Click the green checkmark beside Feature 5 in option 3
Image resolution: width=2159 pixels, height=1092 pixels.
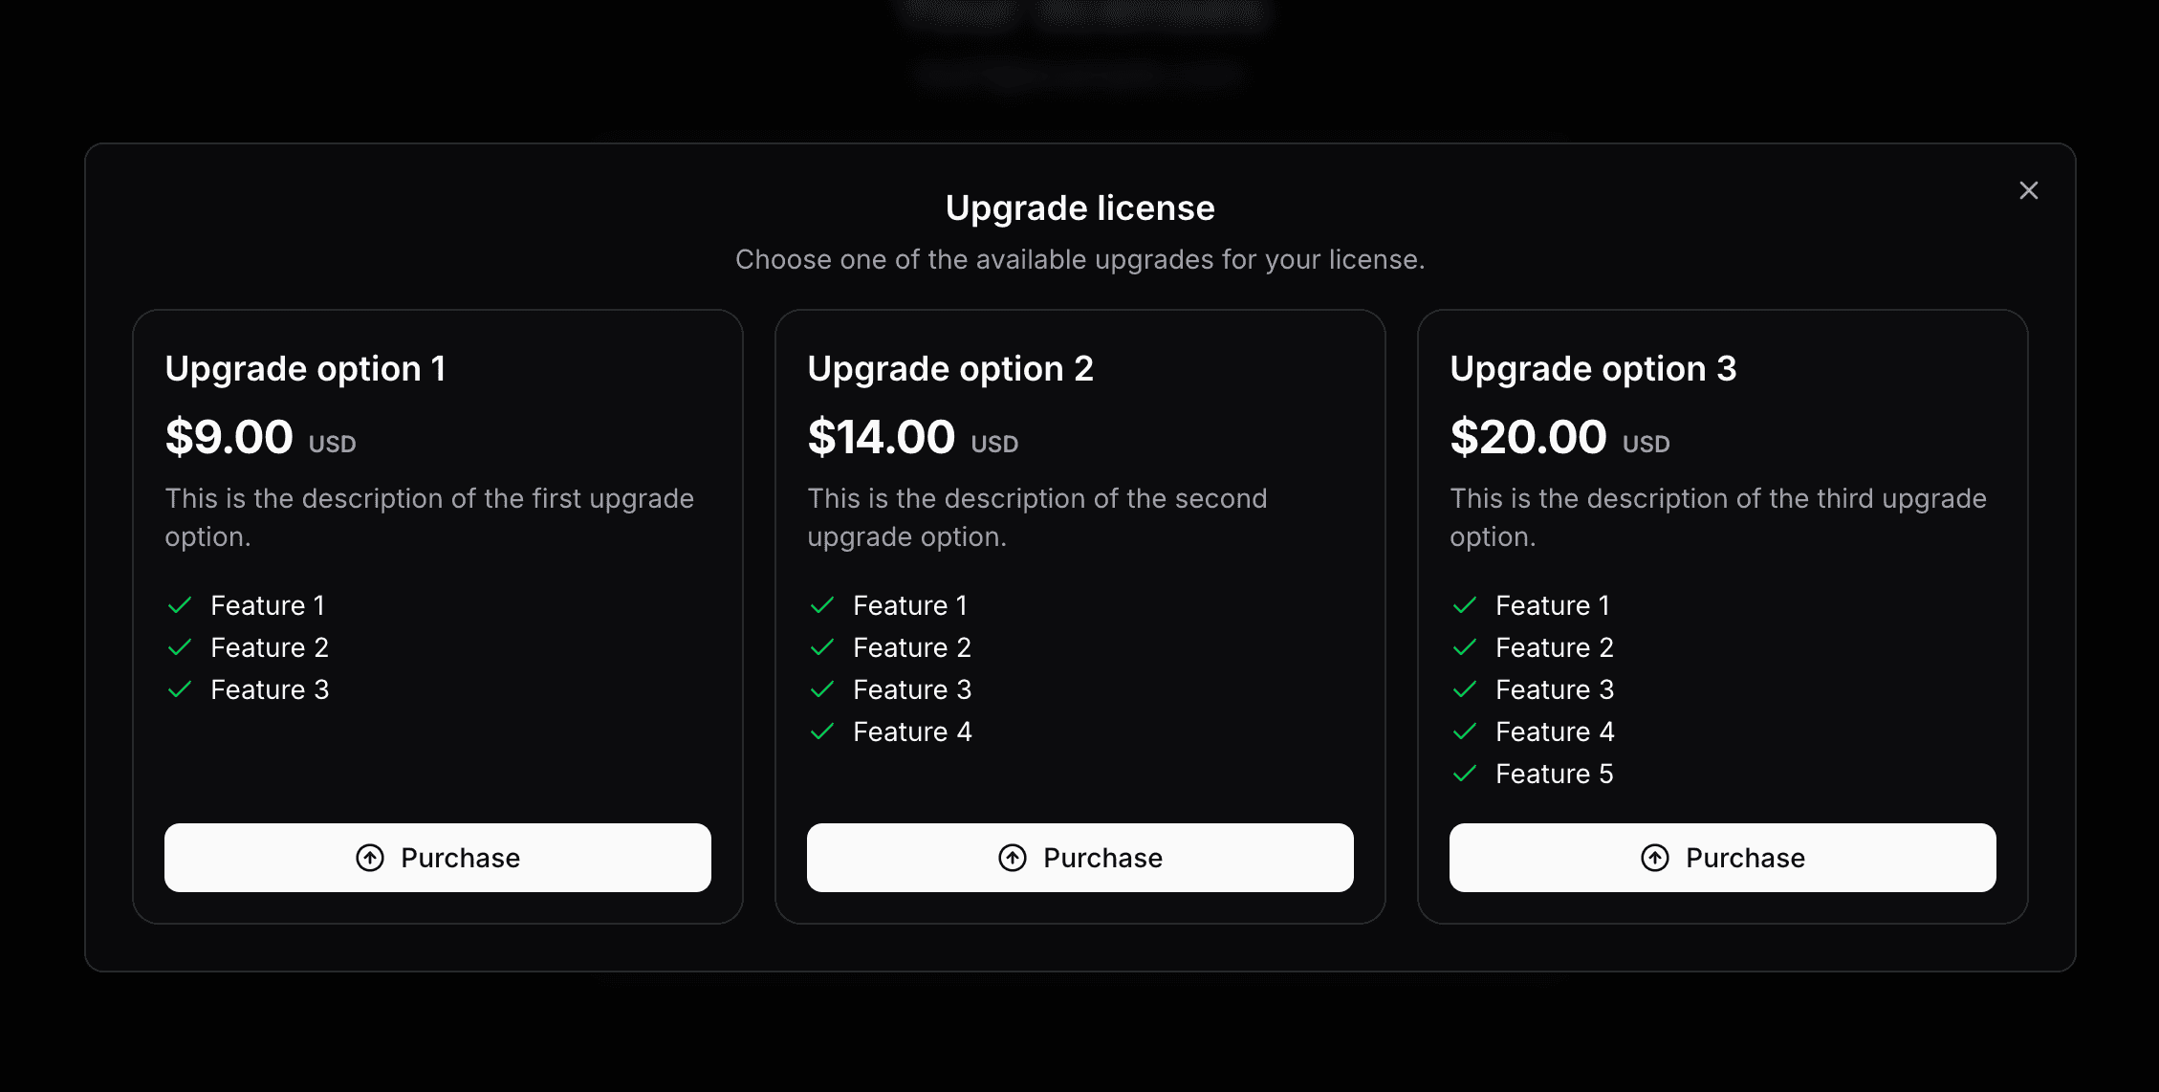1464,774
